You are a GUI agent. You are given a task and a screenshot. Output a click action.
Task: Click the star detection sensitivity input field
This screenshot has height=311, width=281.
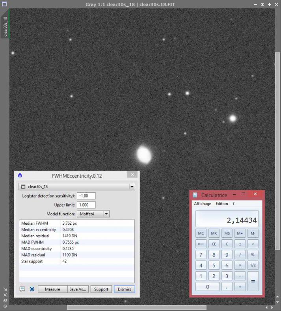pos(86,196)
